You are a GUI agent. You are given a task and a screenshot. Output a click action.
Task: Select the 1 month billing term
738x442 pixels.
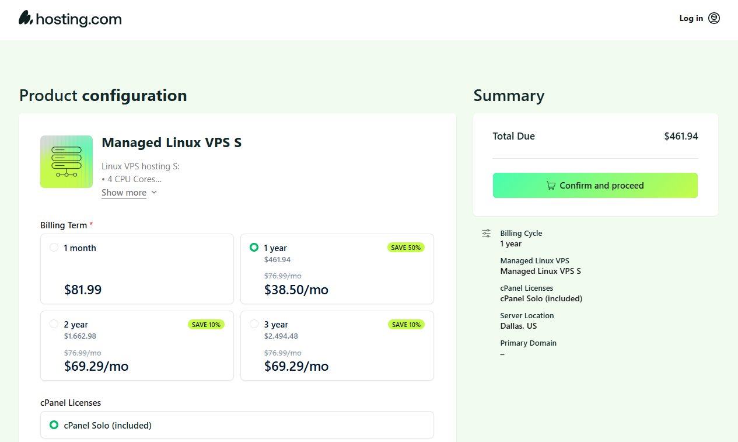click(x=137, y=269)
